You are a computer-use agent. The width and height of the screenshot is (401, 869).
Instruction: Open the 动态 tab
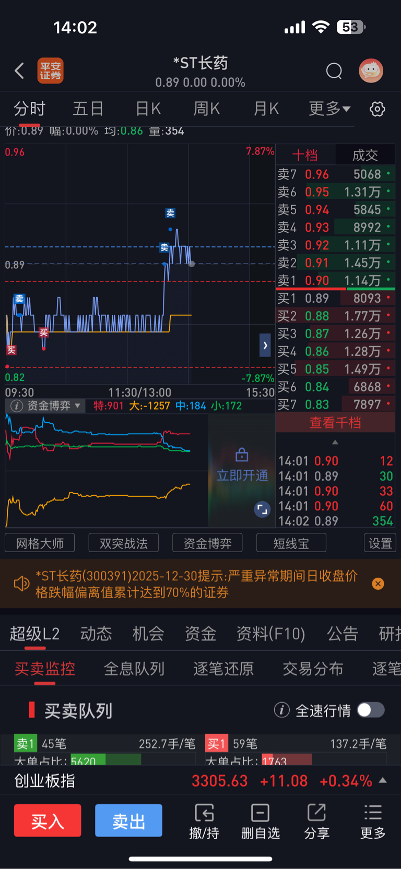click(96, 634)
